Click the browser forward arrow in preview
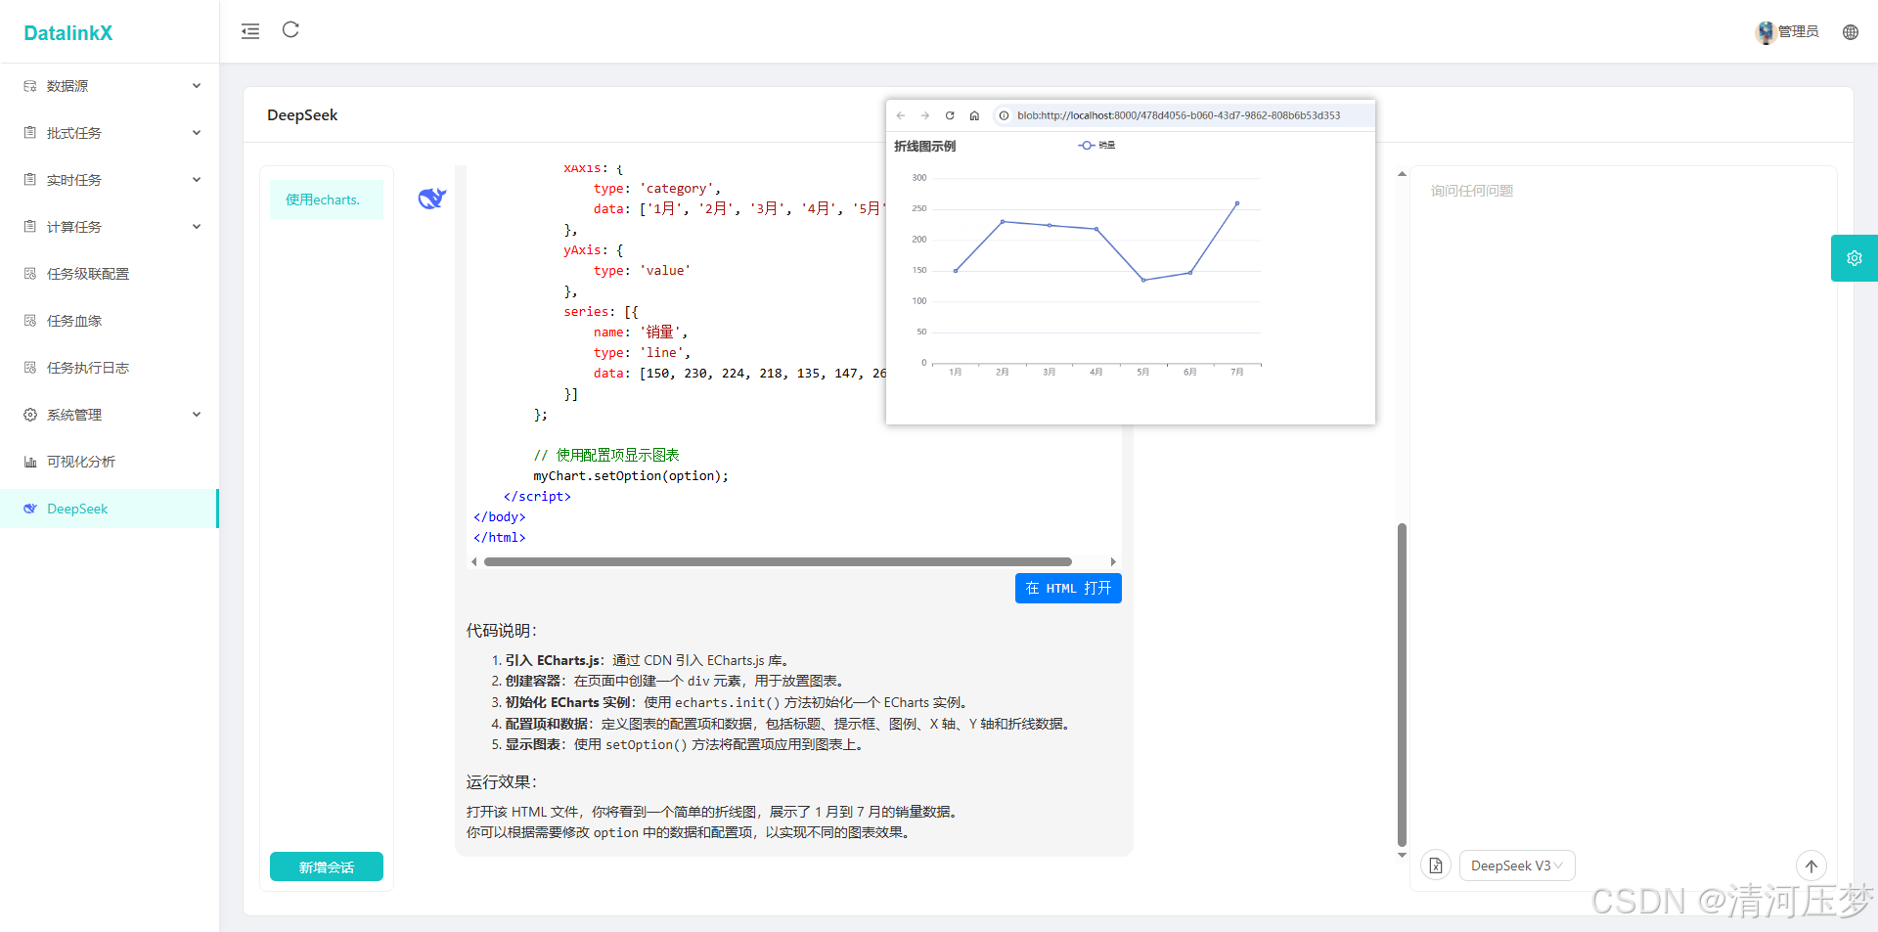 click(x=925, y=115)
